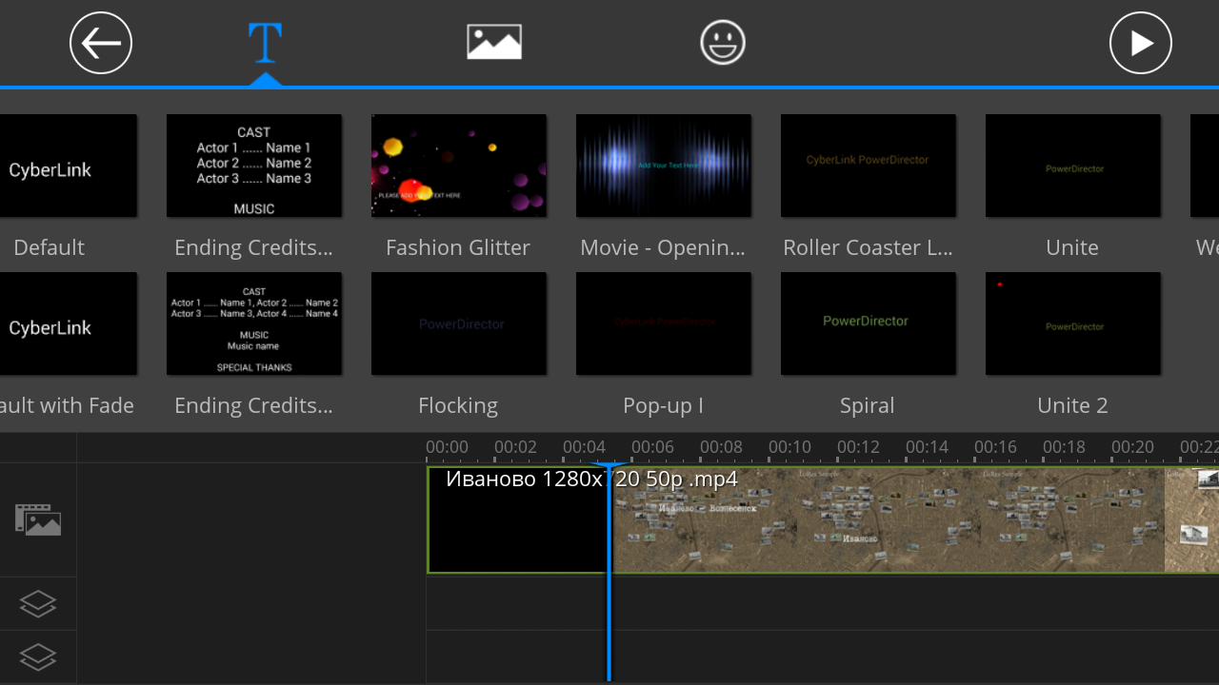Choose the Flocking title effect
Screen dimensions: 1219x685
(459, 324)
